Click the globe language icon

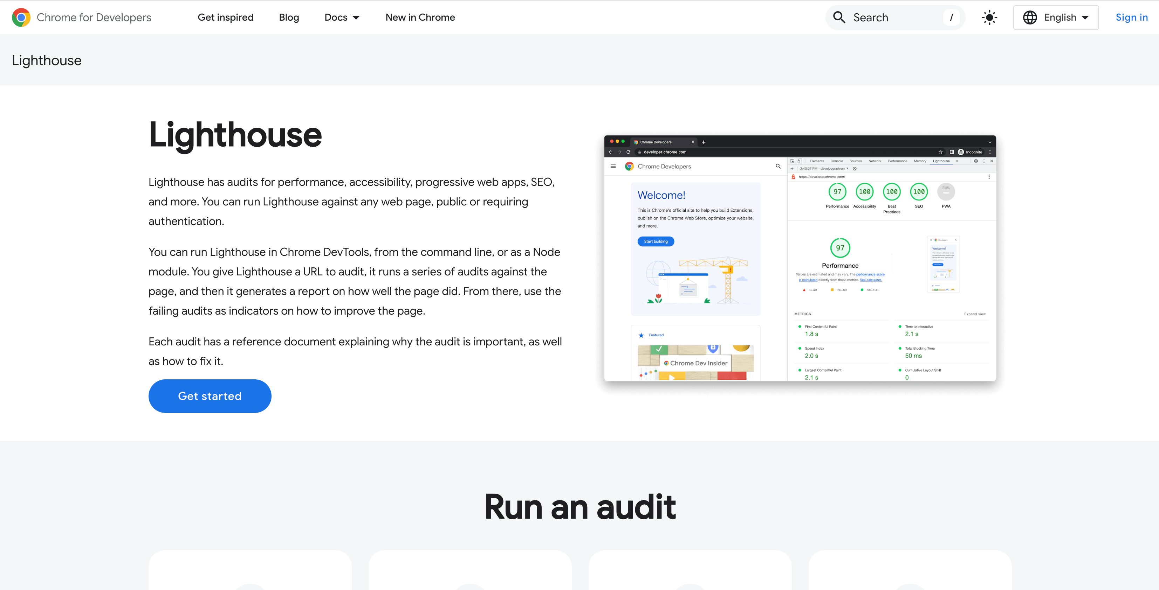[1030, 17]
